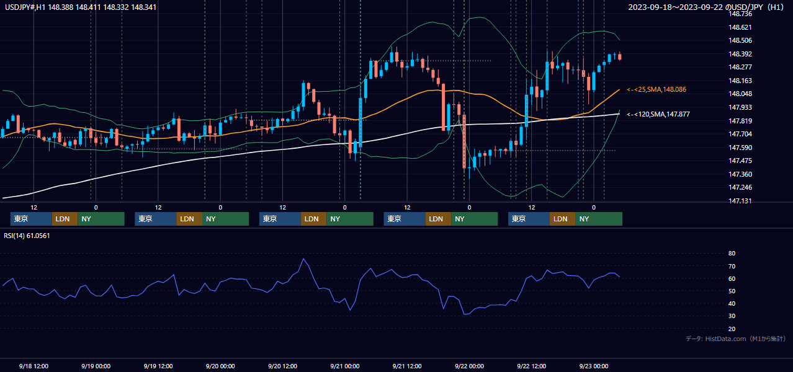
Task: Select the 9/19 12:00 date label
Action: click(158, 366)
